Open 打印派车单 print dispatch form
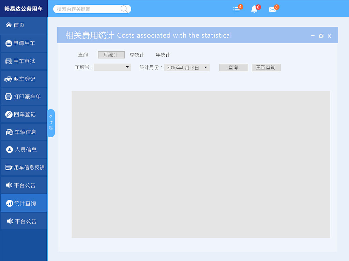The height and width of the screenshot is (261, 349). coord(24,97)
